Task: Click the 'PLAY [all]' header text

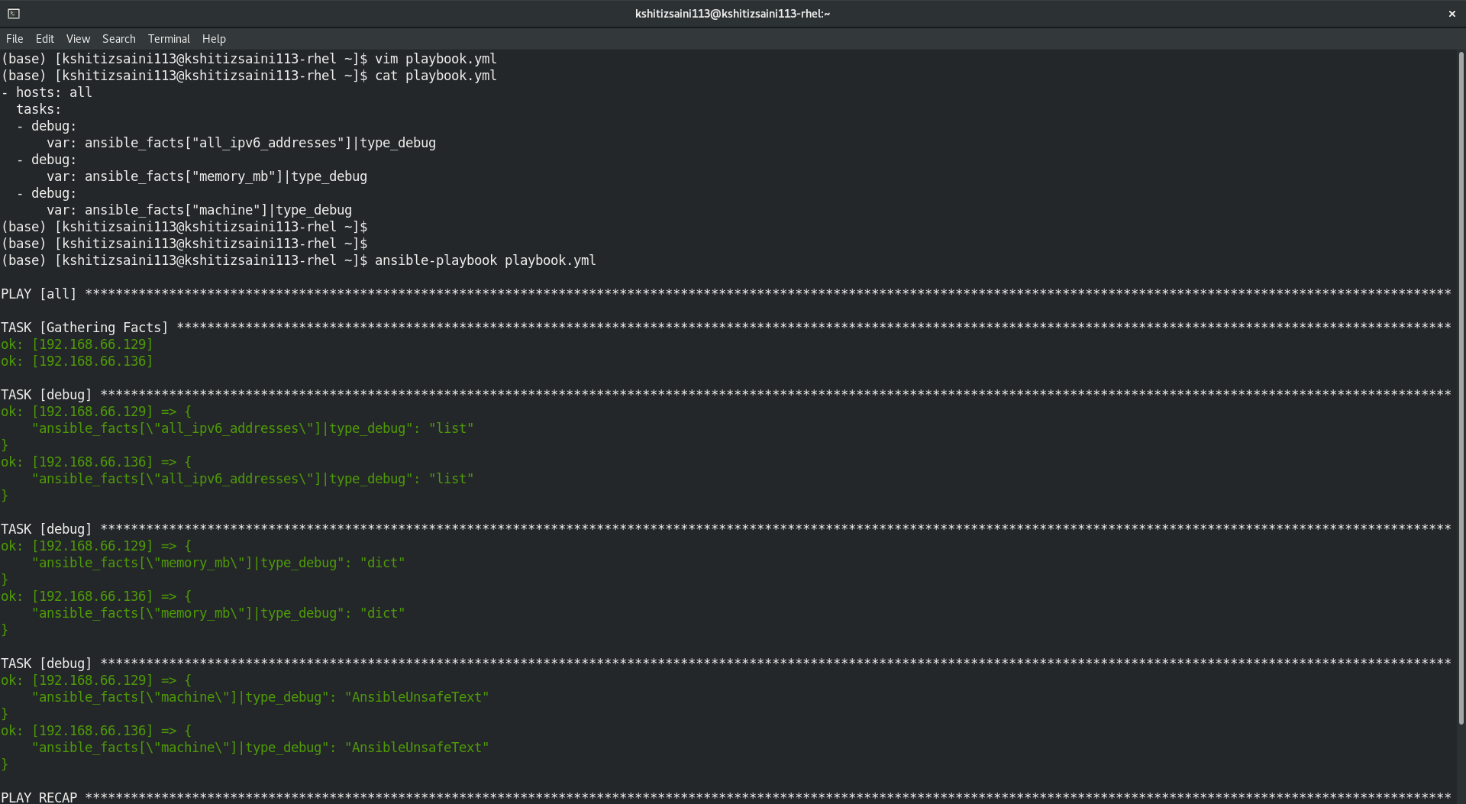Action: pyautogui.click(x=39, y=294)
